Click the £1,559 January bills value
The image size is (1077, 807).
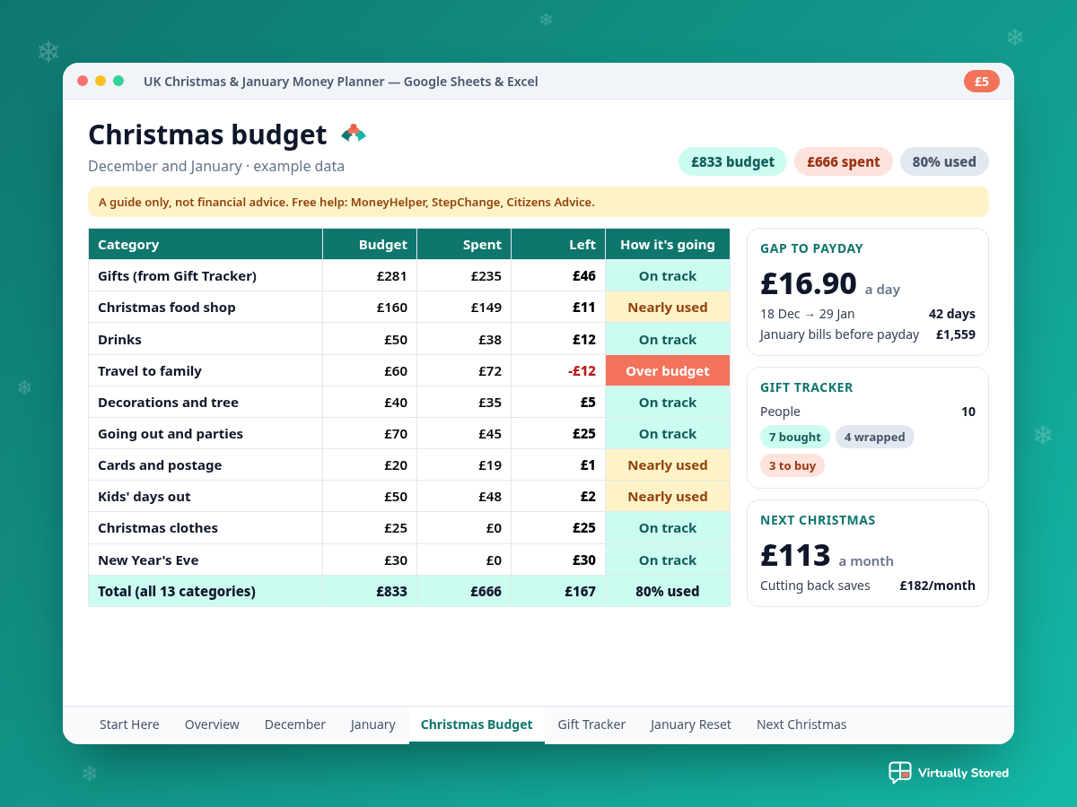(956, 334)
